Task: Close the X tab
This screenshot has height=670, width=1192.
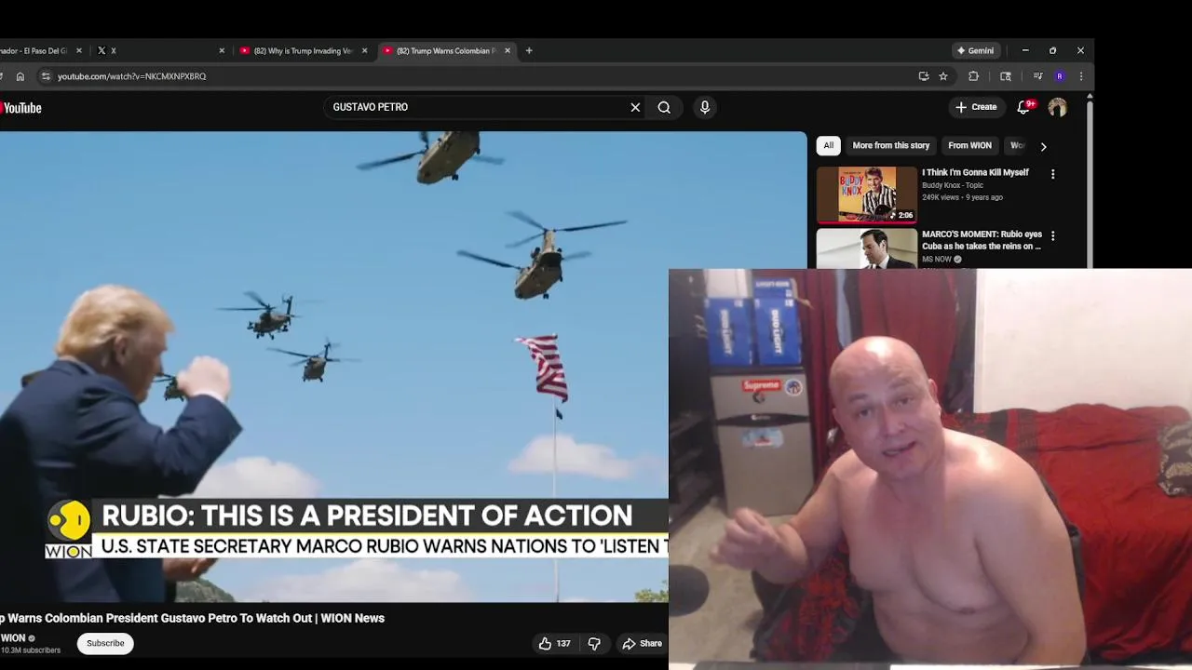Action: (222, 50)
